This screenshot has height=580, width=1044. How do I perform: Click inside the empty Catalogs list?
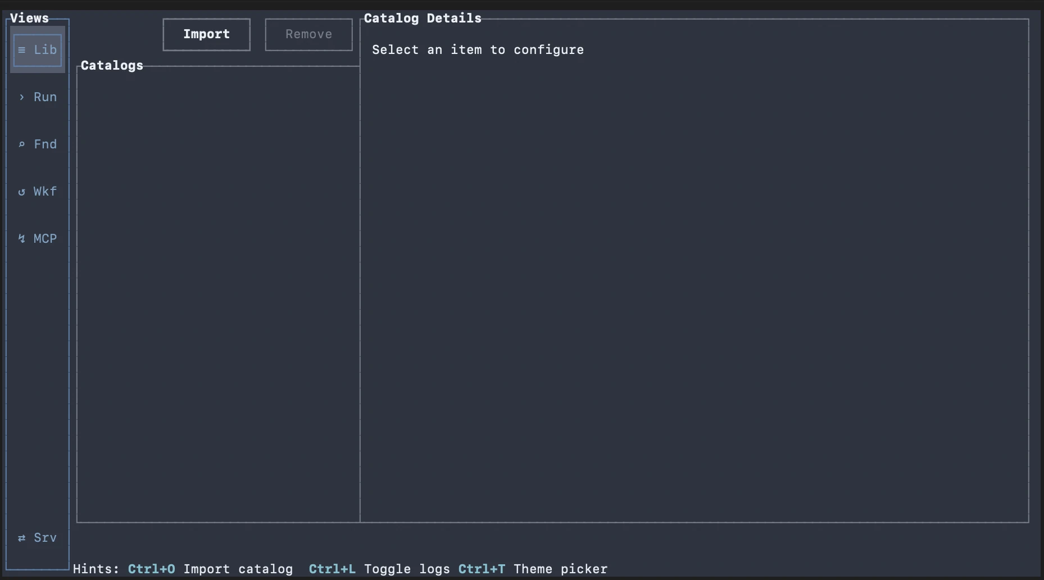[218, 292]
